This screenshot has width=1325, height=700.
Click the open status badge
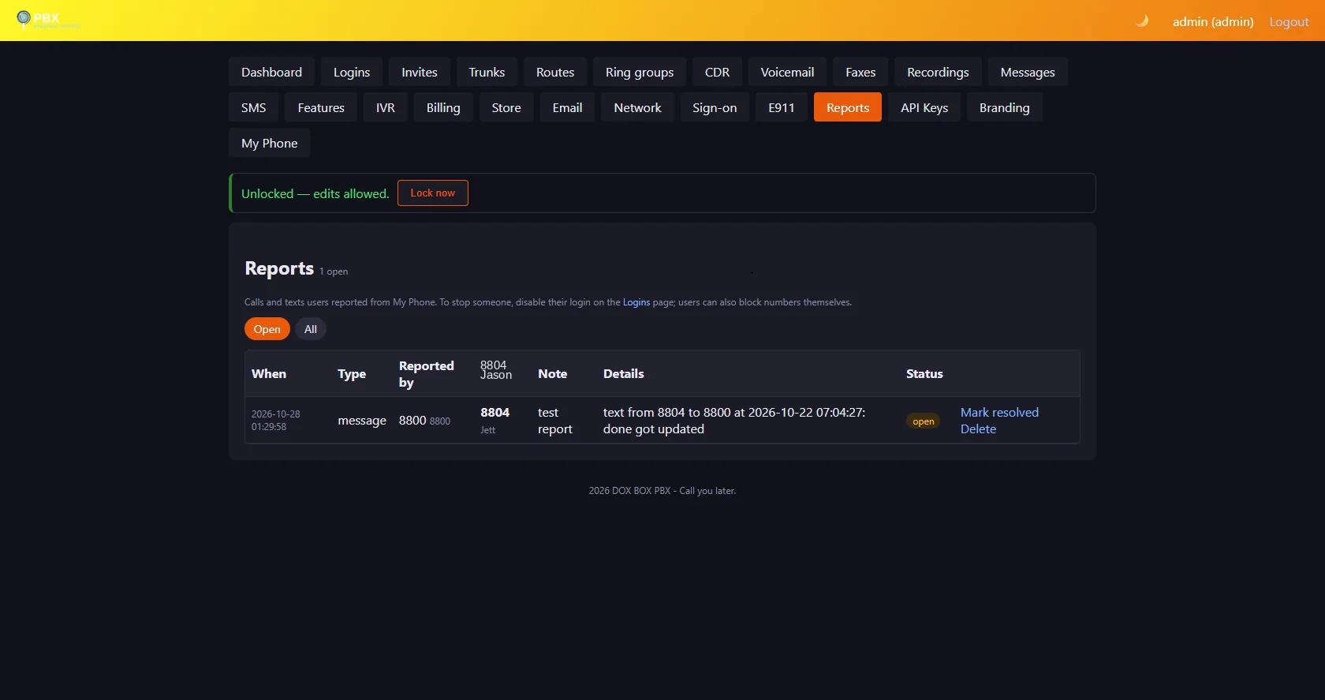pyautogui.click(x=924, y=421)
